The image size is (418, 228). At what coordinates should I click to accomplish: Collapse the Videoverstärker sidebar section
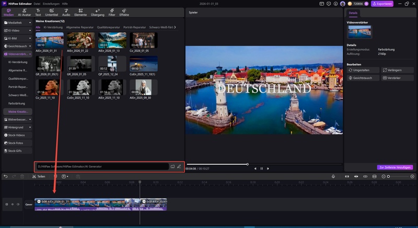pos(18,54)
